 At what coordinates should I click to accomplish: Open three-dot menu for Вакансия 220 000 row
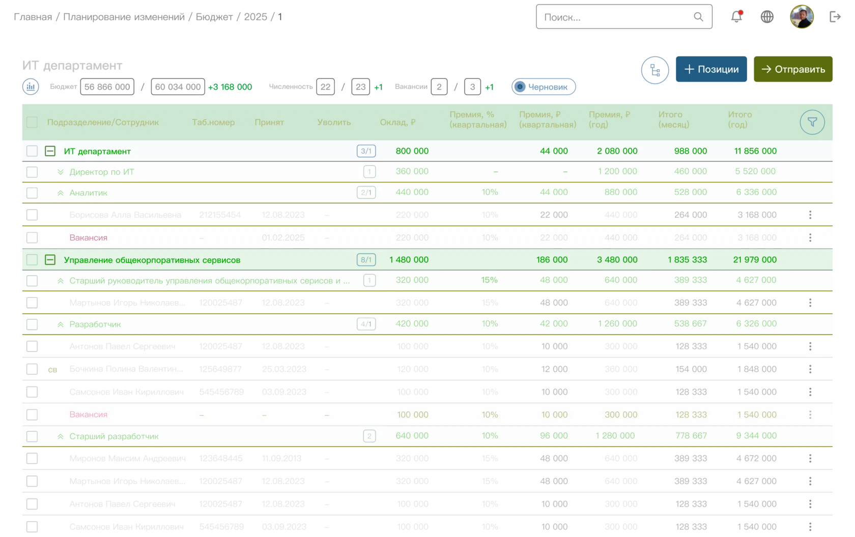810,237
